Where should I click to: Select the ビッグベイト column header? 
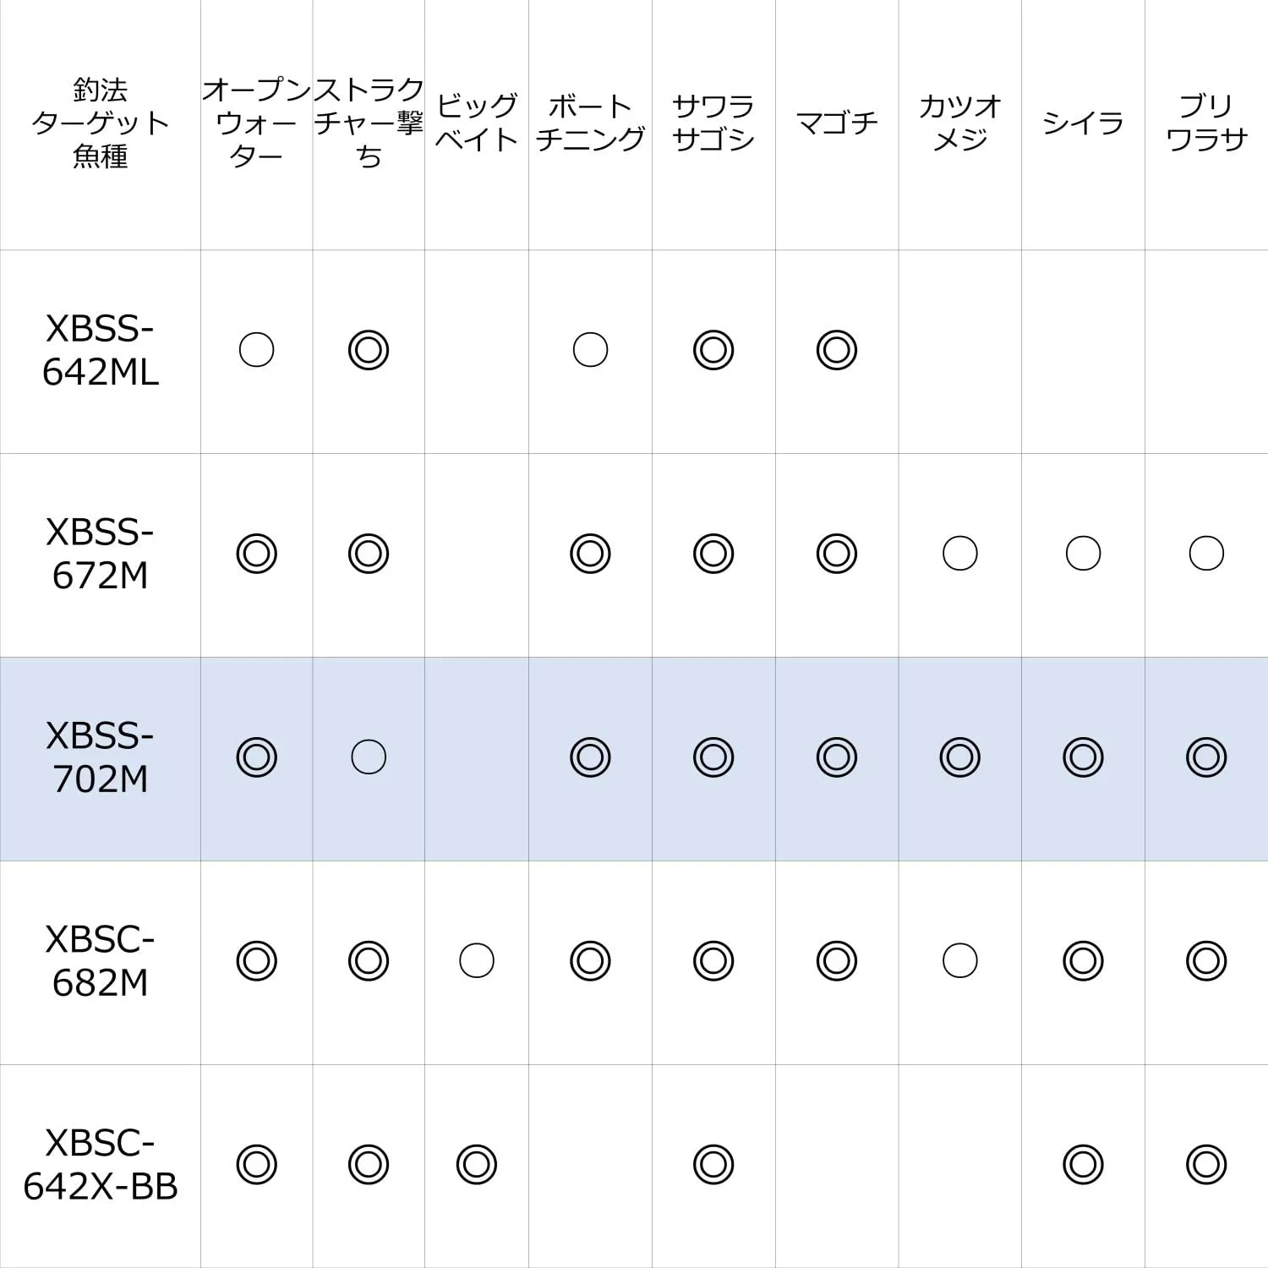(477, 123)
